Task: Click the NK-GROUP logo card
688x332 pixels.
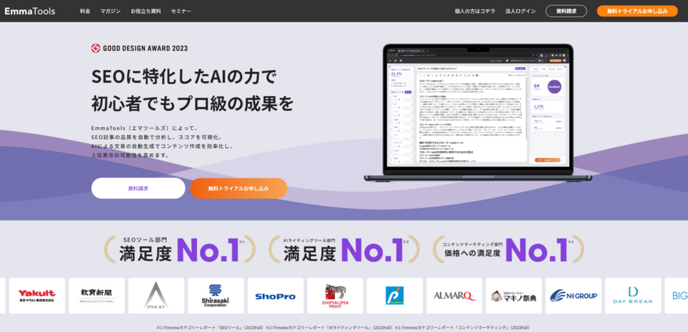Action: tap(574, 296)
